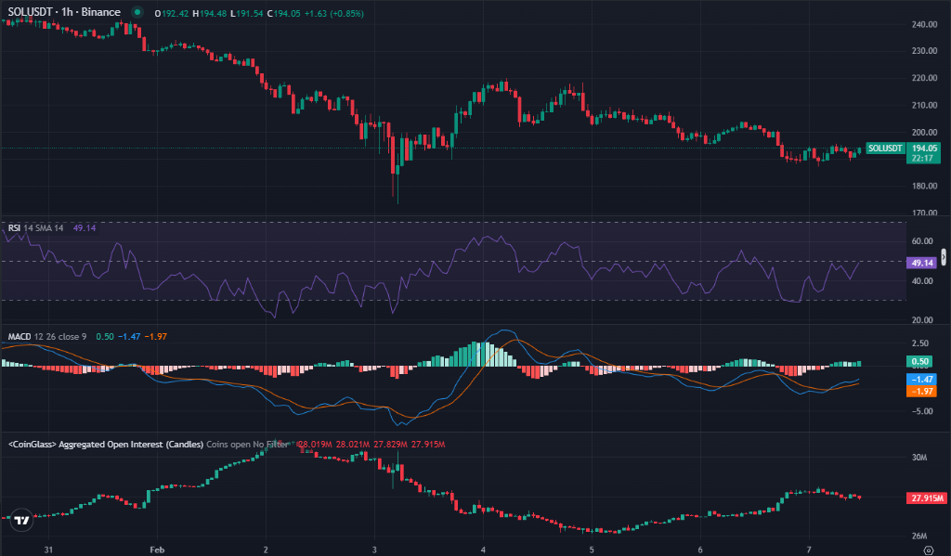Select the MACD indicator legend

point(20,336)
